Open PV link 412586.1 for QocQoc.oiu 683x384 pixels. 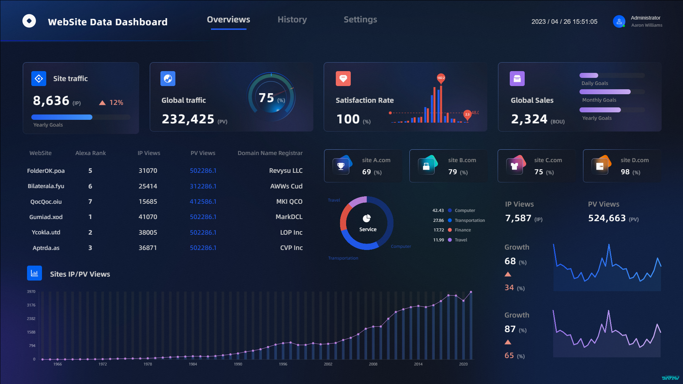203,202
